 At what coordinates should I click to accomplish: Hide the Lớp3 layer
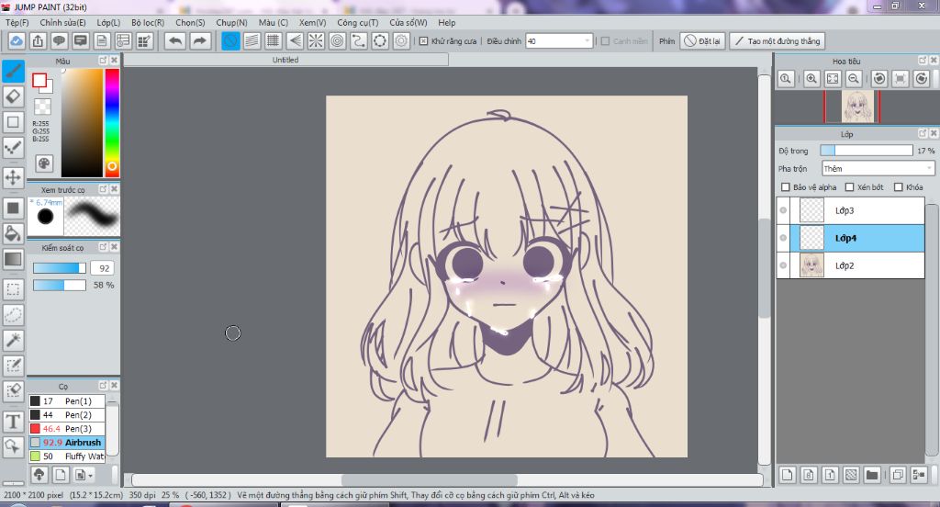click(x=783, y=210)
